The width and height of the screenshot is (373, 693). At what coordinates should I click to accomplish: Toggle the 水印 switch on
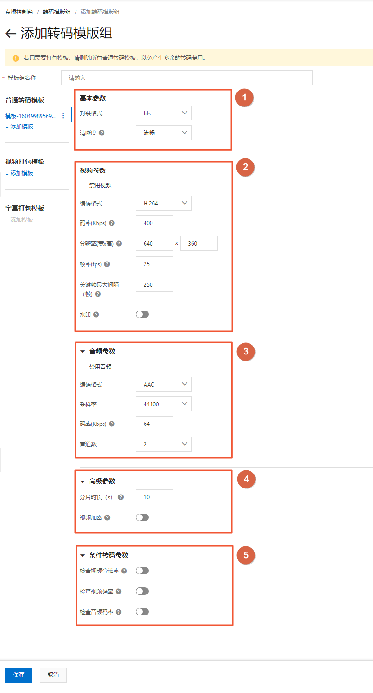click(x=142, y=314)
